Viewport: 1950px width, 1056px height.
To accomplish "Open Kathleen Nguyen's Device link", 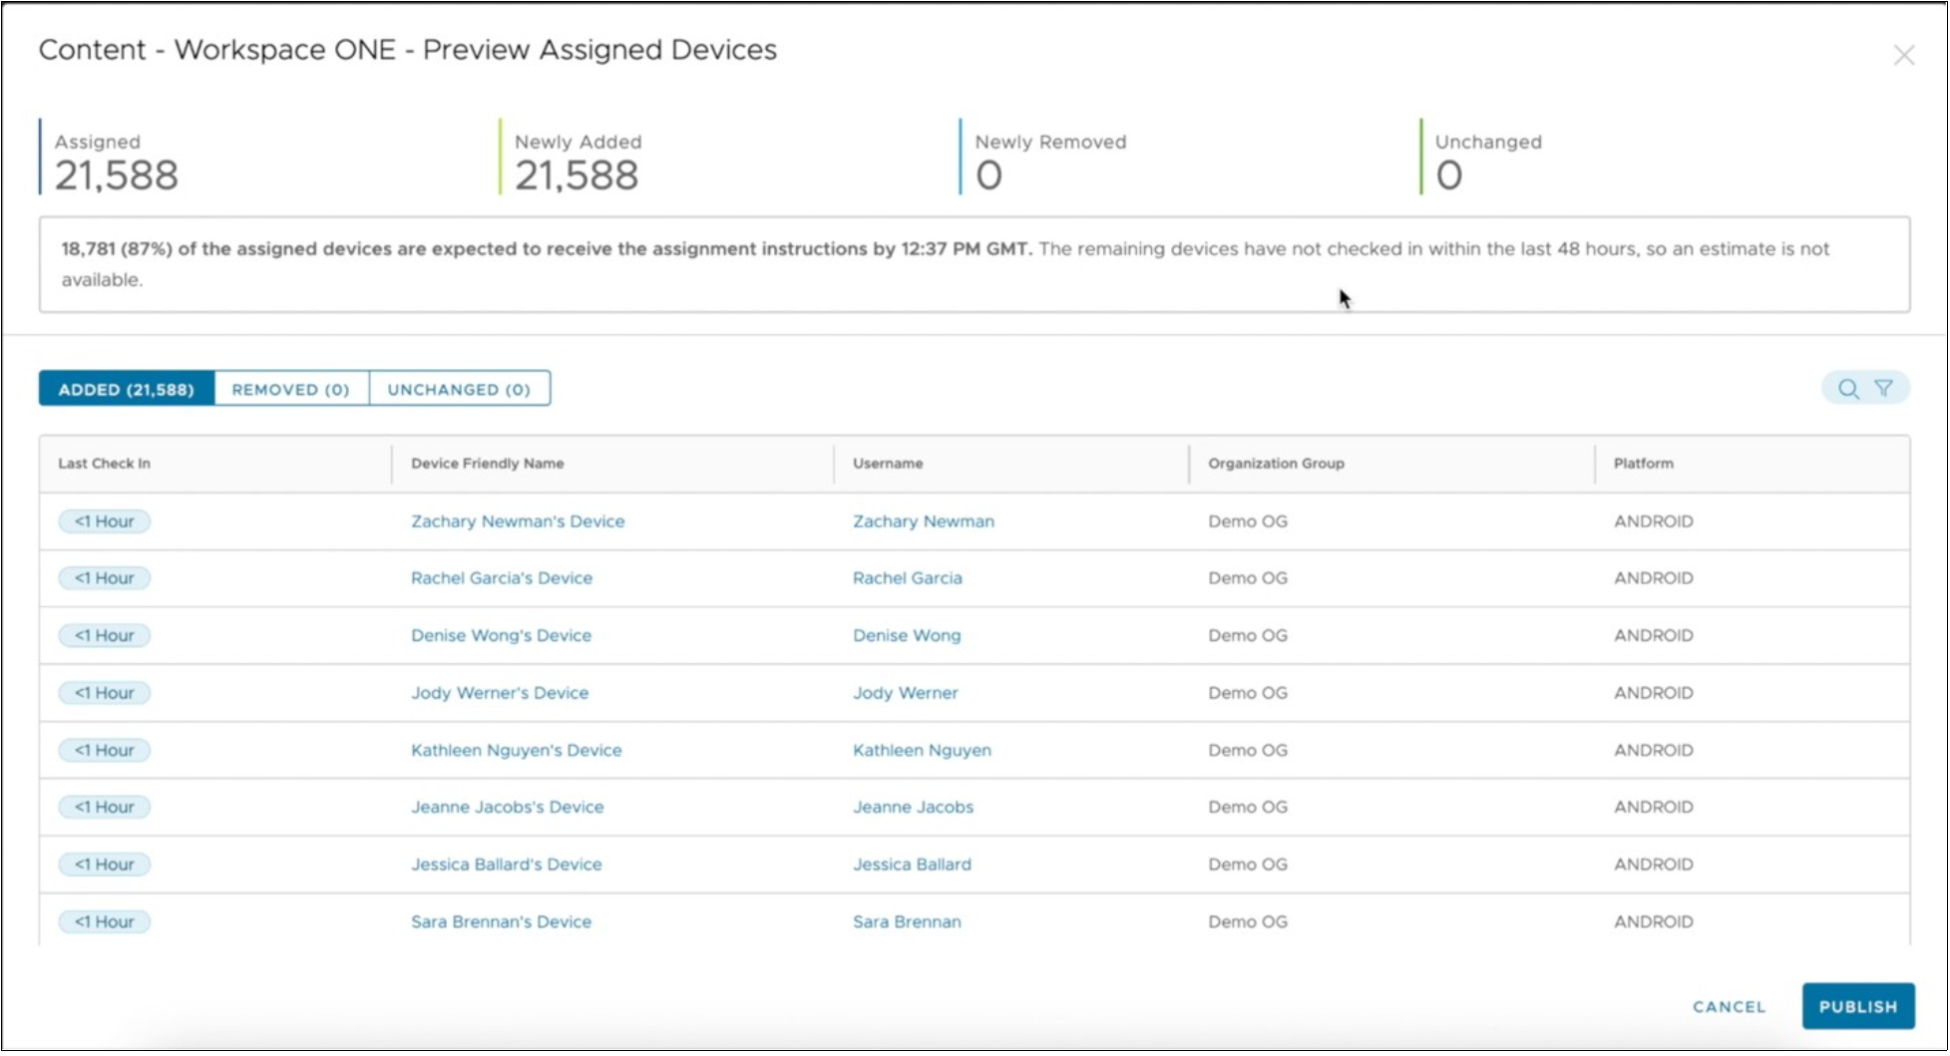I will pyautogui.click(x=516, y=750).
